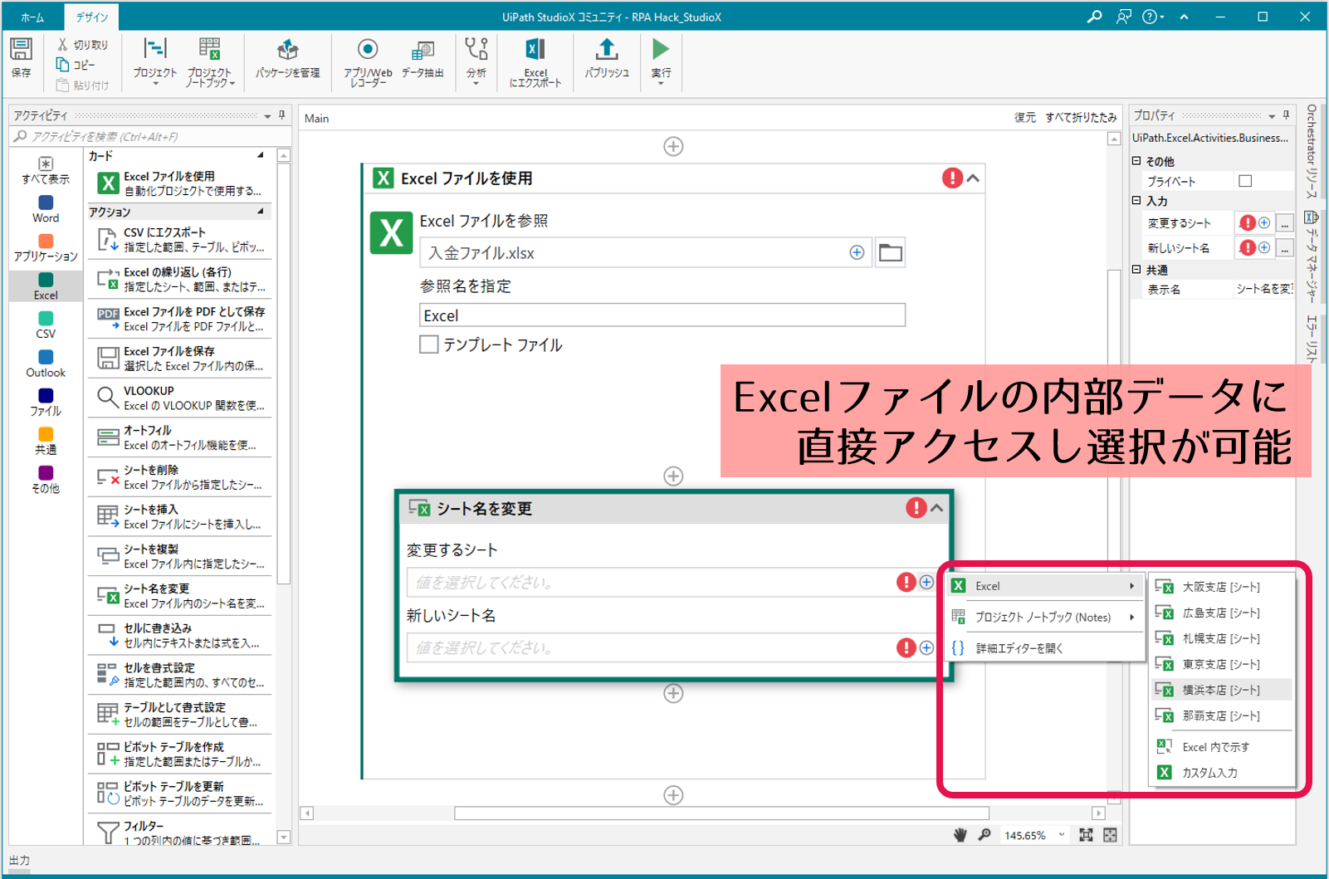Select 大阪支店 [シート] from list
Image resolution: width=1329 pixels, height=879 pixels.
point(1222,587)
